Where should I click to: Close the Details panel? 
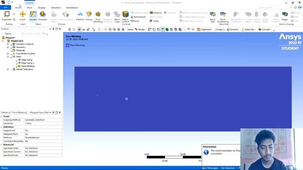pyautogui.click(x=60, y=112)
